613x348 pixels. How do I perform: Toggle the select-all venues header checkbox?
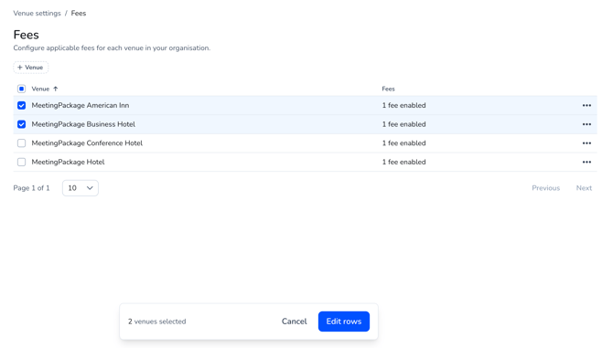tap(22, 89)
